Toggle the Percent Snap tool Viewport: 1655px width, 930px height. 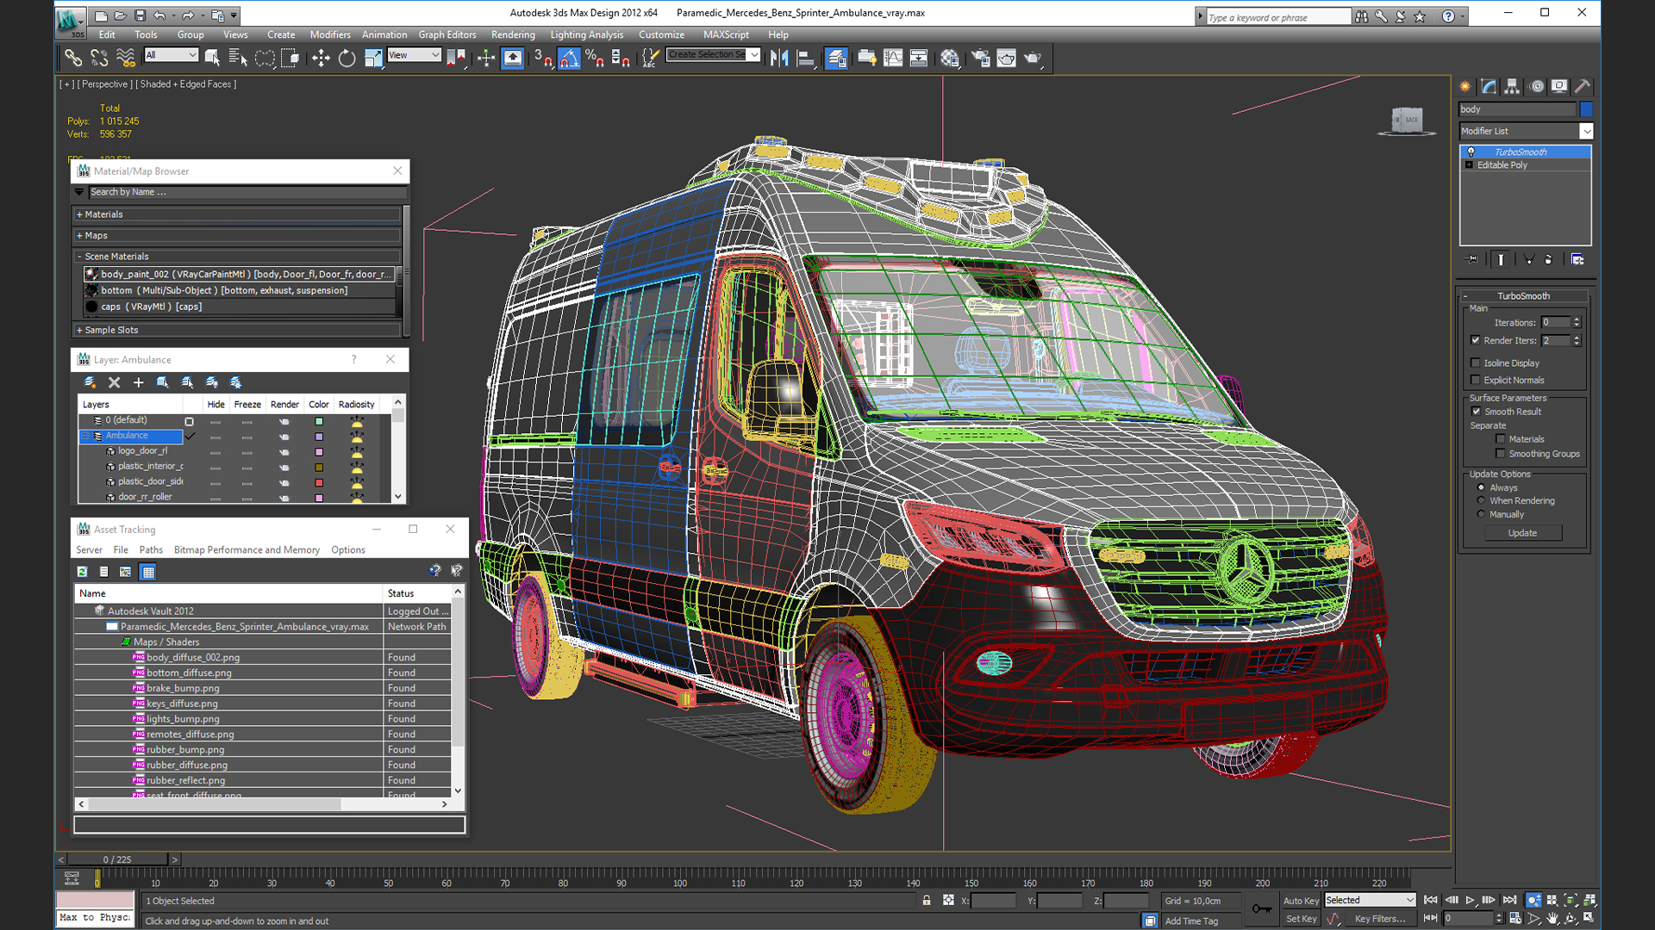595,58
